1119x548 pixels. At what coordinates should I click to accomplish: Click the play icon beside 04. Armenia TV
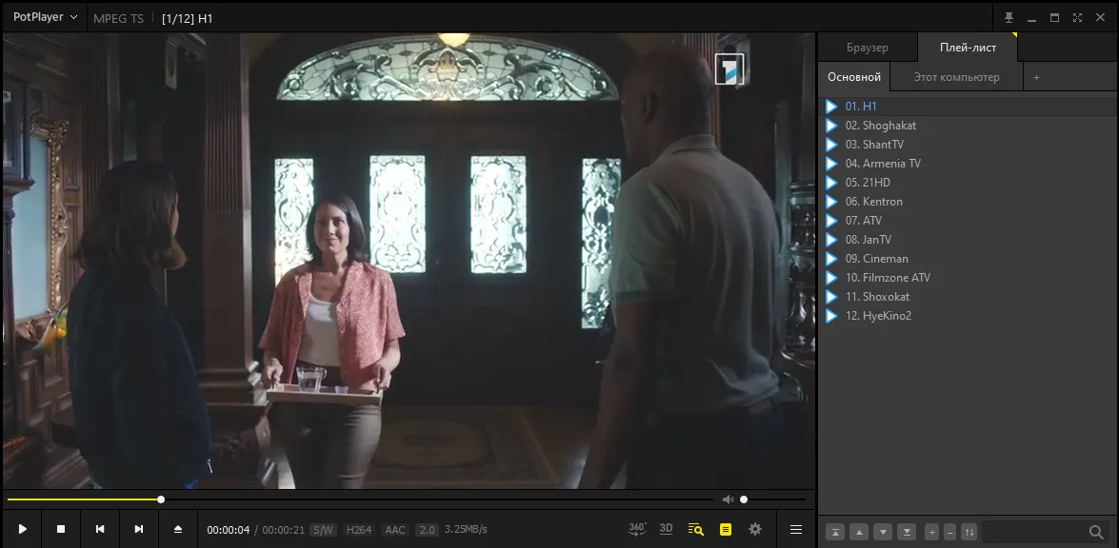[831, 164]
